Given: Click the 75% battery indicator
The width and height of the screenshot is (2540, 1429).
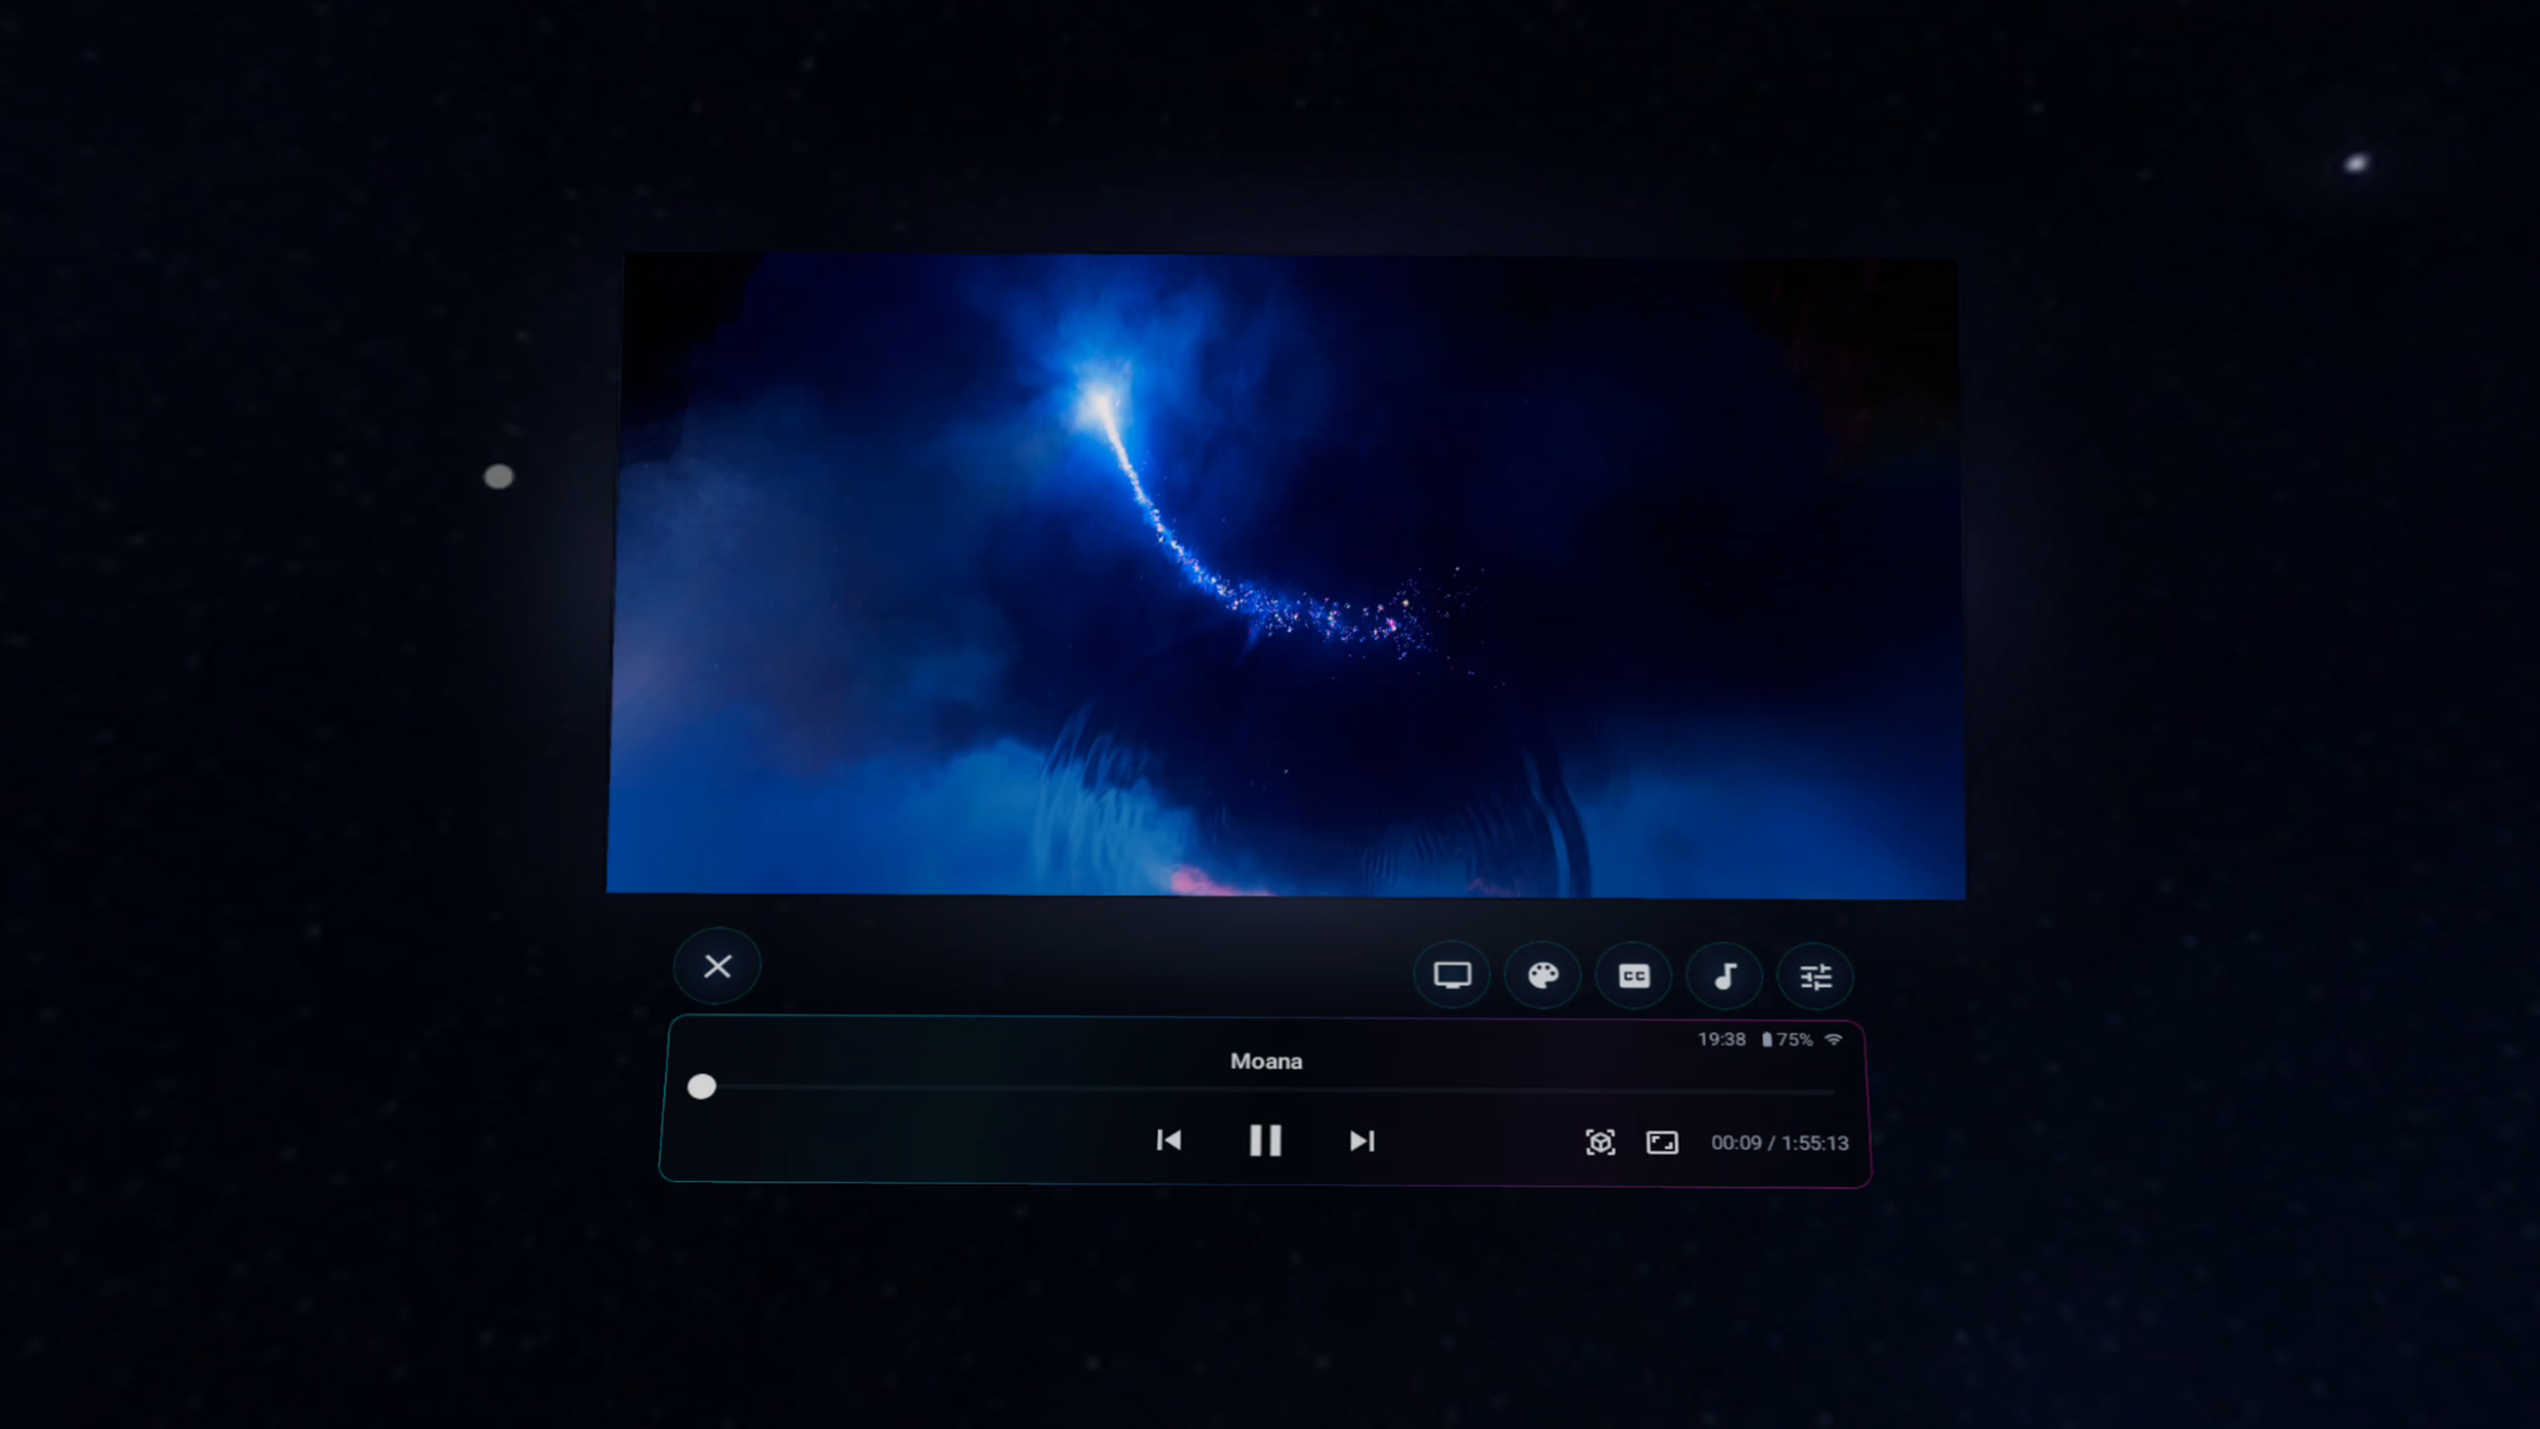Looking at the screenshot, I should tap(1787, 1039).
